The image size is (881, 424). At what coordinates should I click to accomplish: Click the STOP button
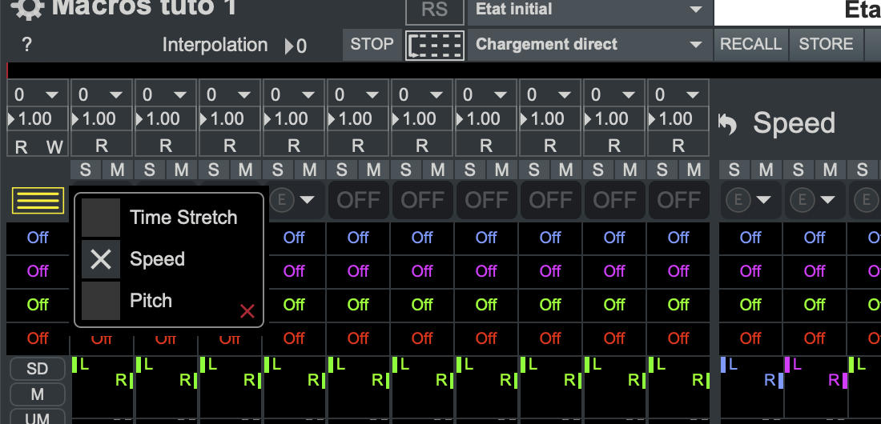click(372, 44)
